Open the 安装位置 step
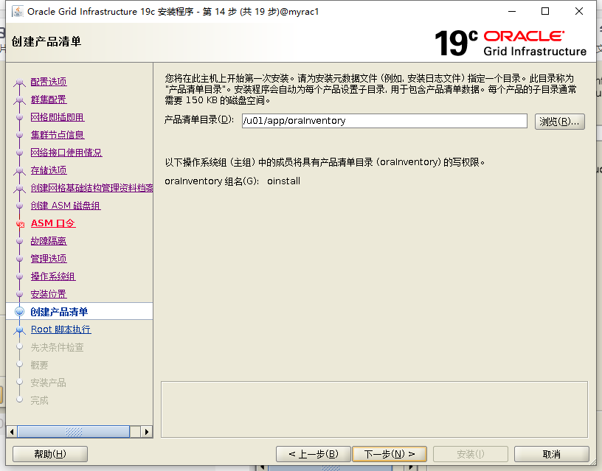This screenshot has width=602, height=471. point(49,294)
